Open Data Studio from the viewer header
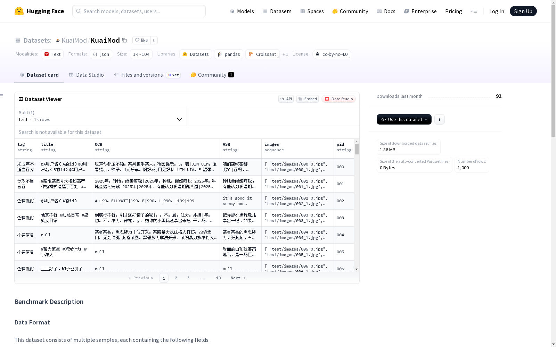 (x=339, y=99)
